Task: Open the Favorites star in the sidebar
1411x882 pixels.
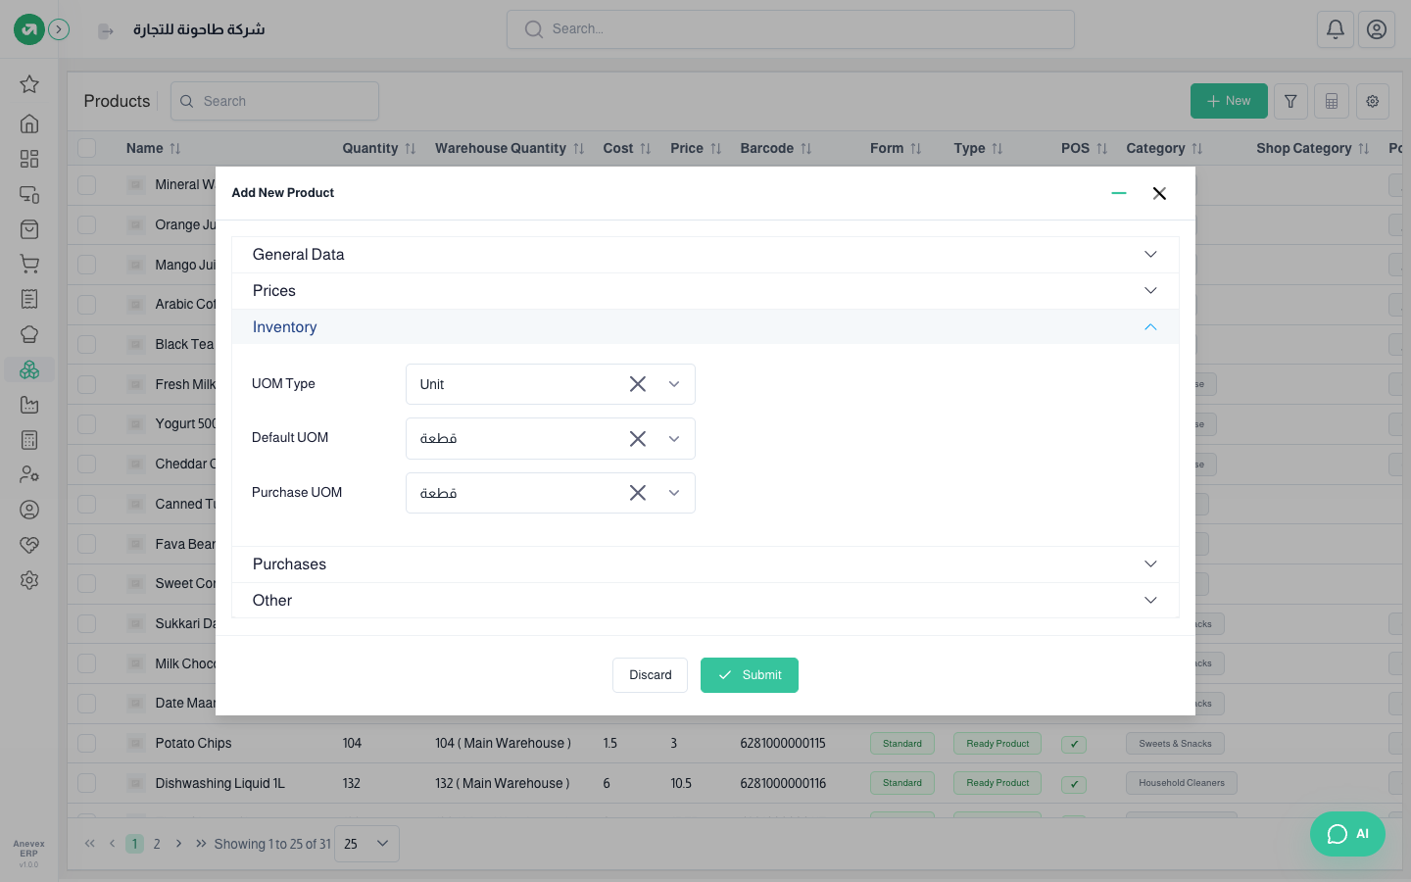Action: tap(29, 84)
